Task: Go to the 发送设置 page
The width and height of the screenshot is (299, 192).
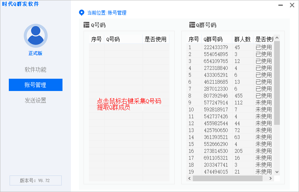Action: tap(36, 100)
